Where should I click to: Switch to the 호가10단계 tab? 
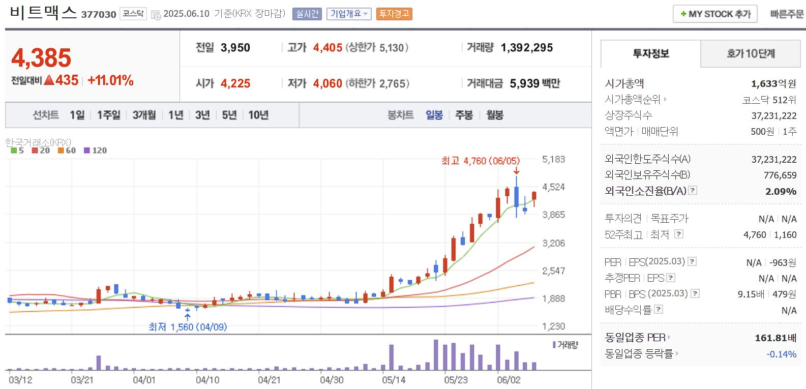pos(751,53)
